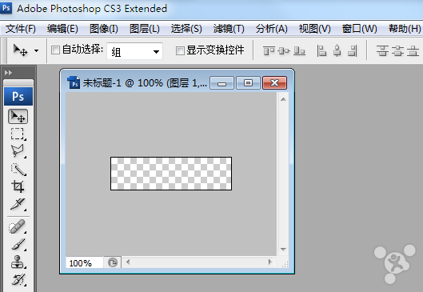Select the Spot Healing Brush tool
Image resolution: width=423 pixels, height=292 pixels.
(18, 226)
